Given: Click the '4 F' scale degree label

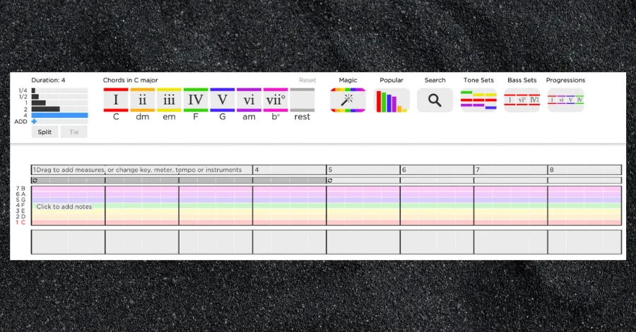Looking at the screenshot, I should pos(20,206).
